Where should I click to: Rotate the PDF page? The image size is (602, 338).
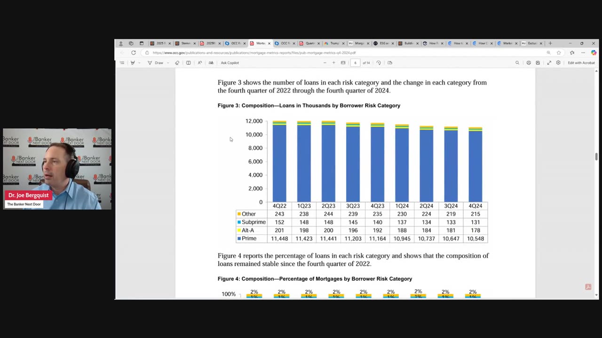pyautogui.click(x=379, y=62)
